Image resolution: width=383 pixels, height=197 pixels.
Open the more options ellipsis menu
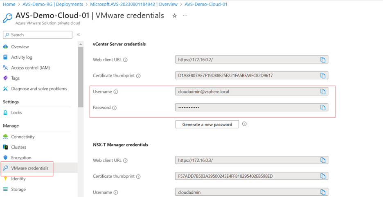(185, 16)
